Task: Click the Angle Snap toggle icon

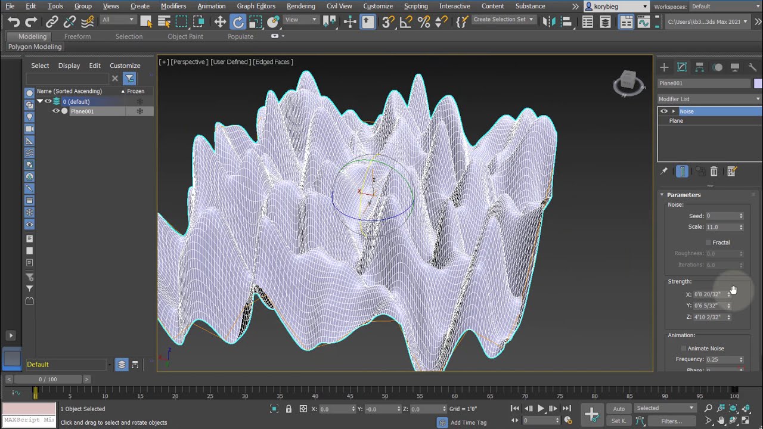Action: [406, 22]
